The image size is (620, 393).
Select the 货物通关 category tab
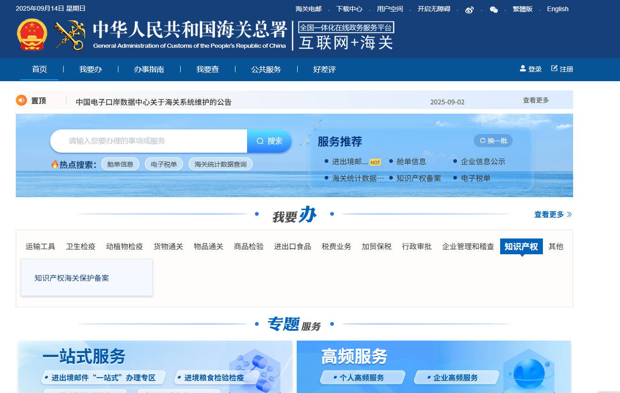tap(169, 246)
